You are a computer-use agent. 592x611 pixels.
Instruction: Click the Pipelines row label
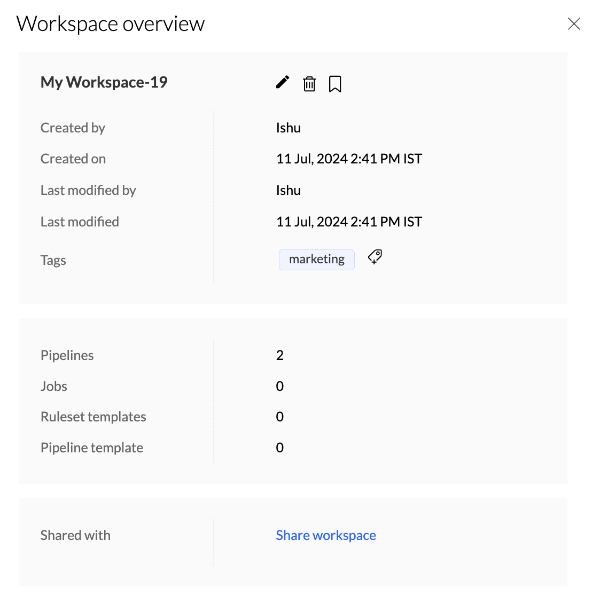[x=67, y=355]
